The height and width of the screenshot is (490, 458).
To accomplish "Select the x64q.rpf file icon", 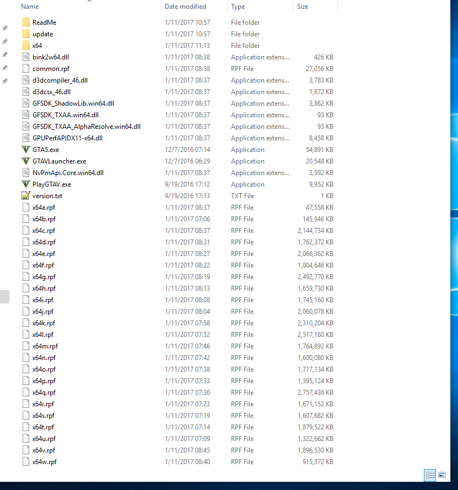I will click(x=26, y=393).
